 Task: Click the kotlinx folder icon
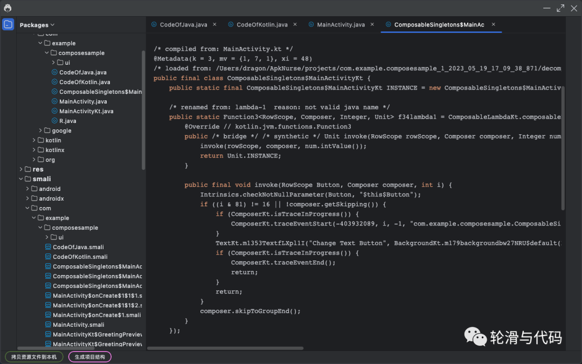[x=41, y=150]
